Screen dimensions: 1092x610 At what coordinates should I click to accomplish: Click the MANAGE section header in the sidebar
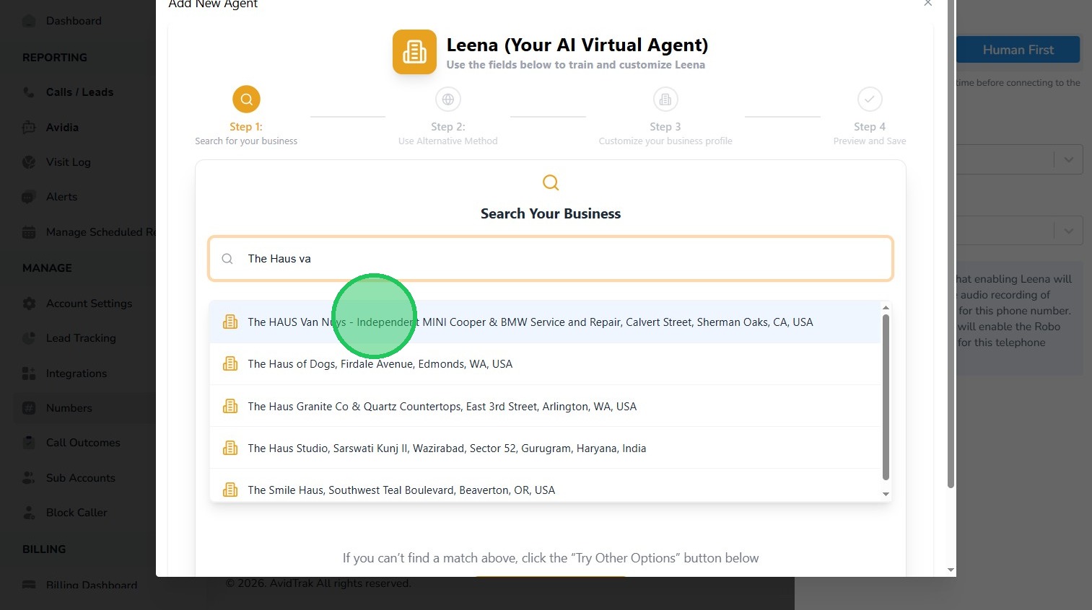pyautogui.click(x=47, y=268)
